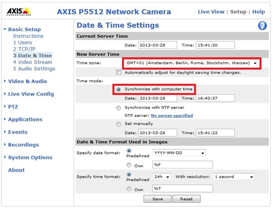The width and height of the screenshot is (273, 208).
Task: Collapse the Basic Setup section
Action: (24, 29)
